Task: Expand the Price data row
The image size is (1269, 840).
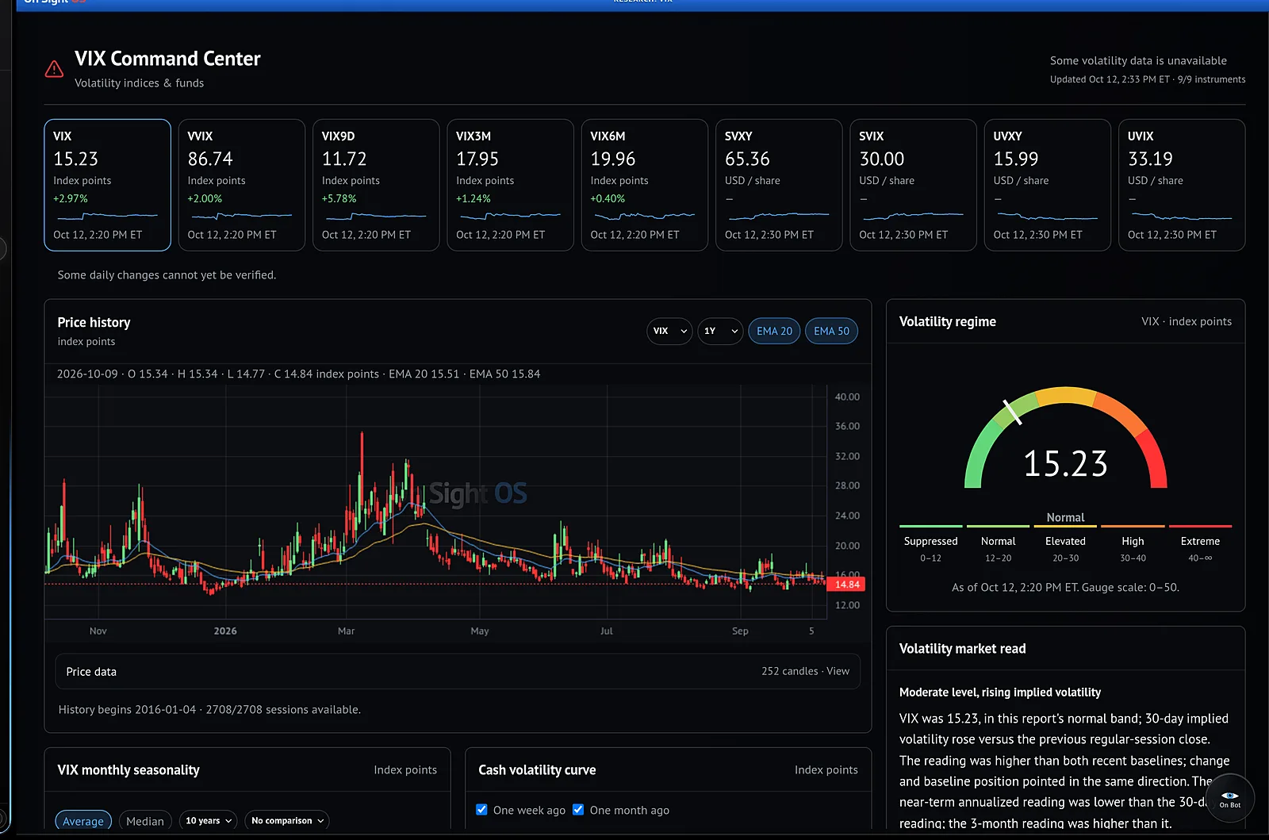Action: pos(458,671)
